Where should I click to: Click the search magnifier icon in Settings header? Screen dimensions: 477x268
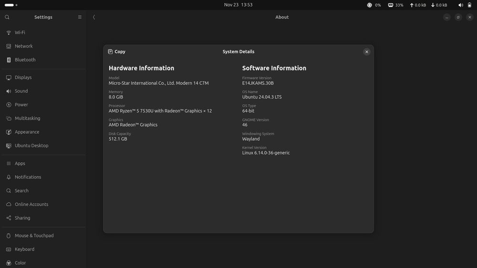tap(7, 17)
